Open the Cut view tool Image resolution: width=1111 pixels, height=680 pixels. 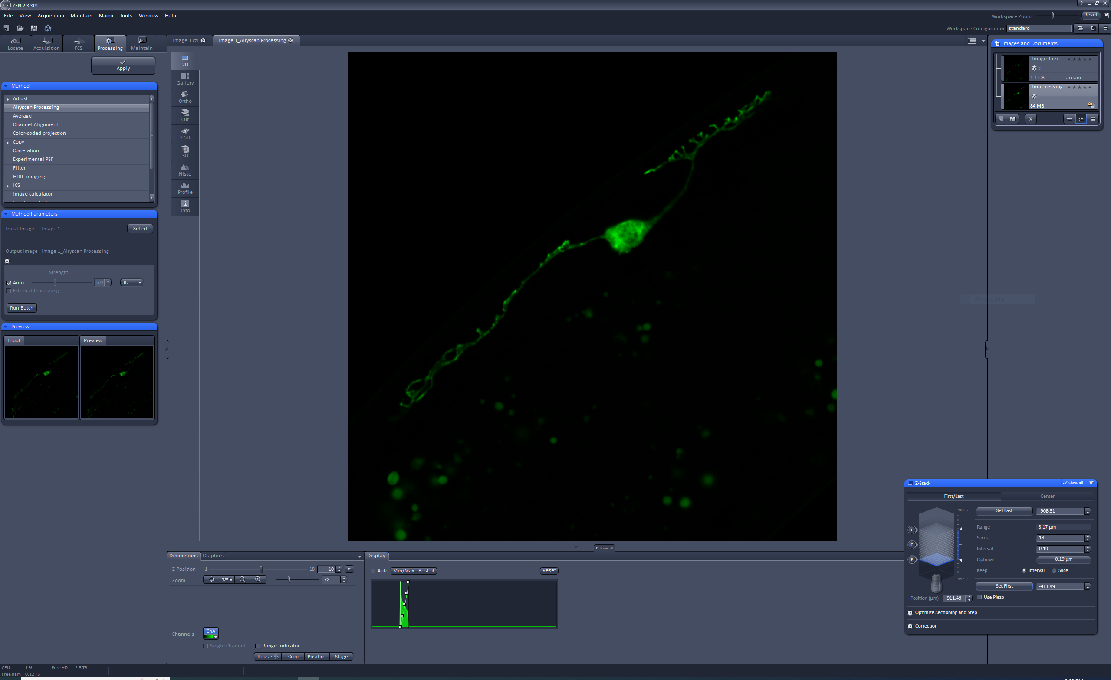[x=185, y=115]
